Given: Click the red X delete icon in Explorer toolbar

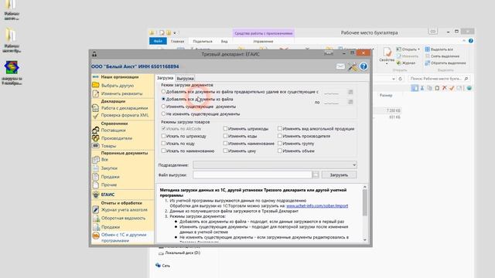Looking at the screenshot, I should point(445,88).
